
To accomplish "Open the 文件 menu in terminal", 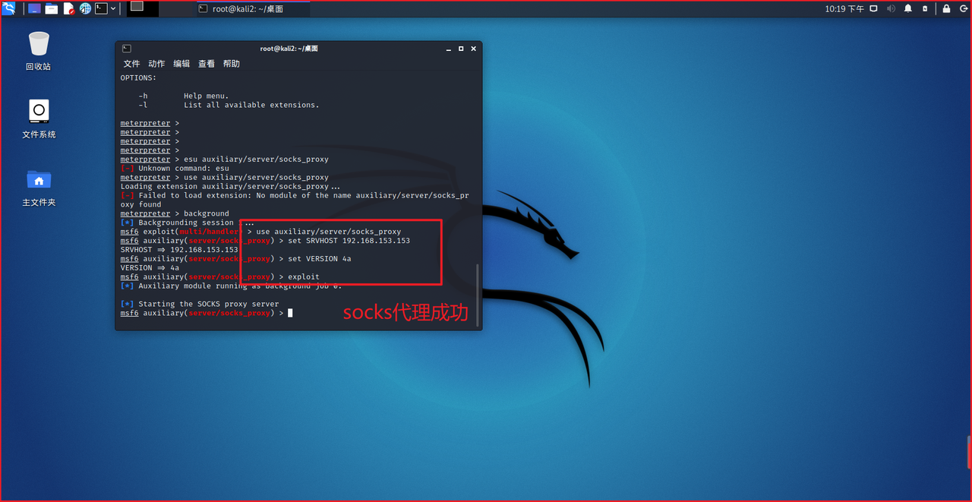I will 132,64.
